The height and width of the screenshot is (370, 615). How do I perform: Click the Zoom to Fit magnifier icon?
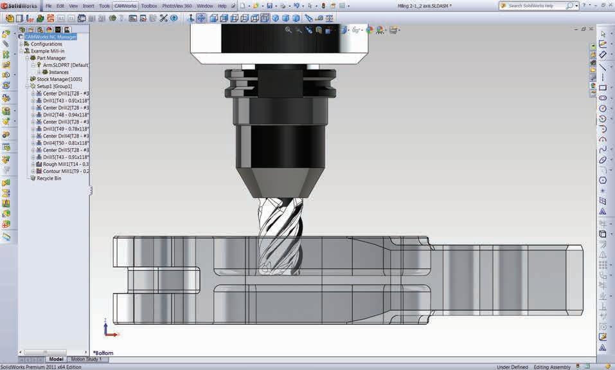click(289, 30)
